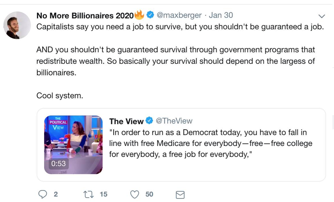The width and height of the screenshot is (334, 202).
Task: Open the Jan 30 timestamp permalink
Action: tap(220, 15)
